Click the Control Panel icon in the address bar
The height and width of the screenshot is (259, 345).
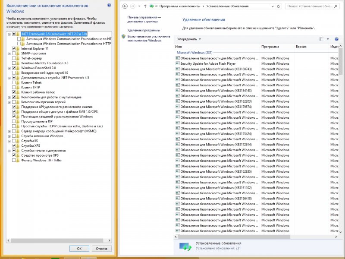(x=152, y=6)
